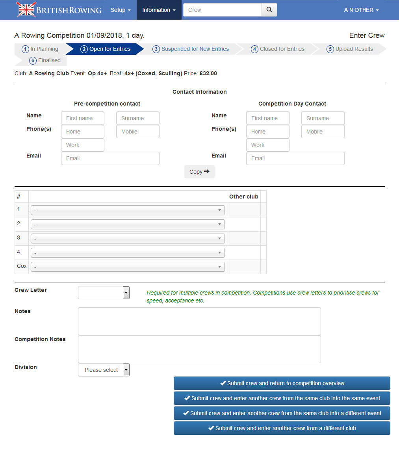399x449 pixels.
Task: Open the Setup menu
Action: [120, 10]
